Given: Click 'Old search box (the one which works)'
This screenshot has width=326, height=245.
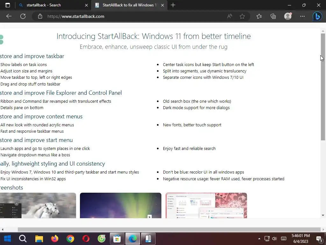Looking at the screenshot, I should coord(197,101).
